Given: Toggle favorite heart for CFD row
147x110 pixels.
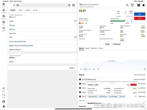Looking at the screenshot, I should click(x=75, y=37).
